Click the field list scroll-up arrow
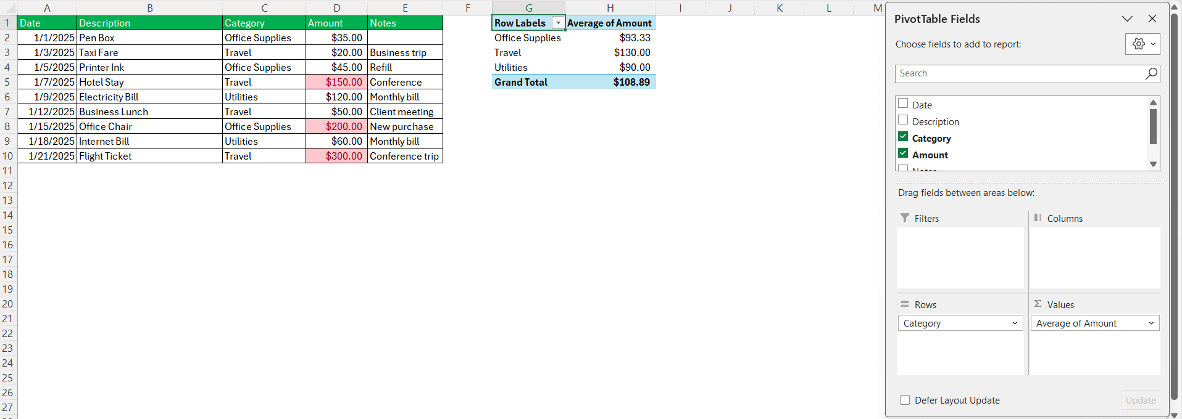 (x=1153, y=102)
